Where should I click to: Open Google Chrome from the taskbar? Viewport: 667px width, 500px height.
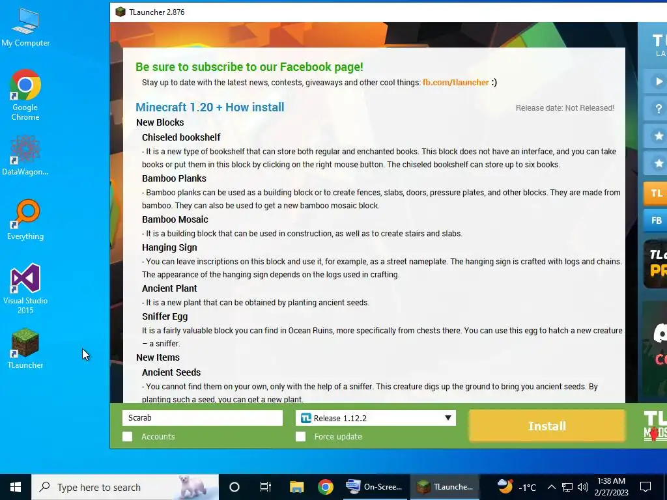pyautogui.click(x=326, y=487)
